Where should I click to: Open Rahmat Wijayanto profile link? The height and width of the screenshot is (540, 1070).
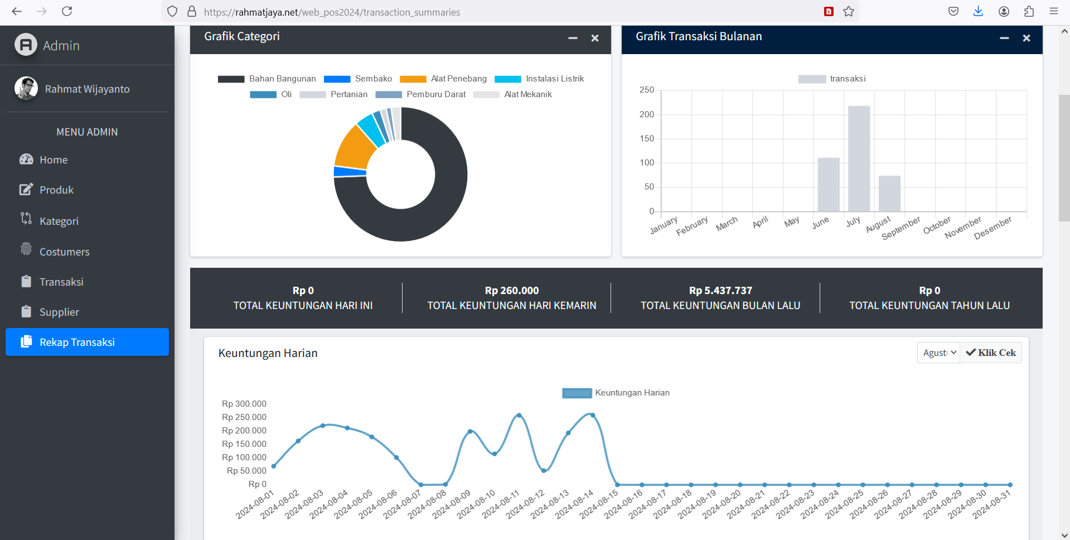point(87,89)
